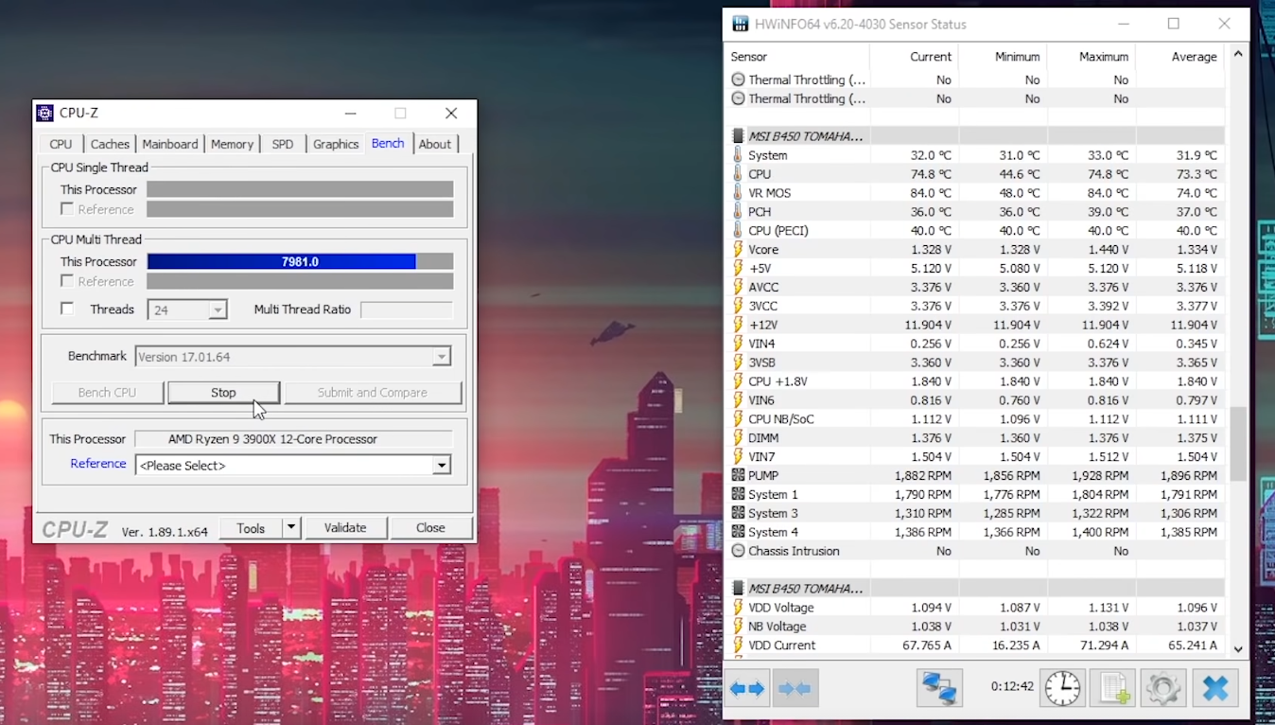This screenshot has height=725, width=1275.
Task: Switch to the Caches tab
Action: tap(110, 144)
